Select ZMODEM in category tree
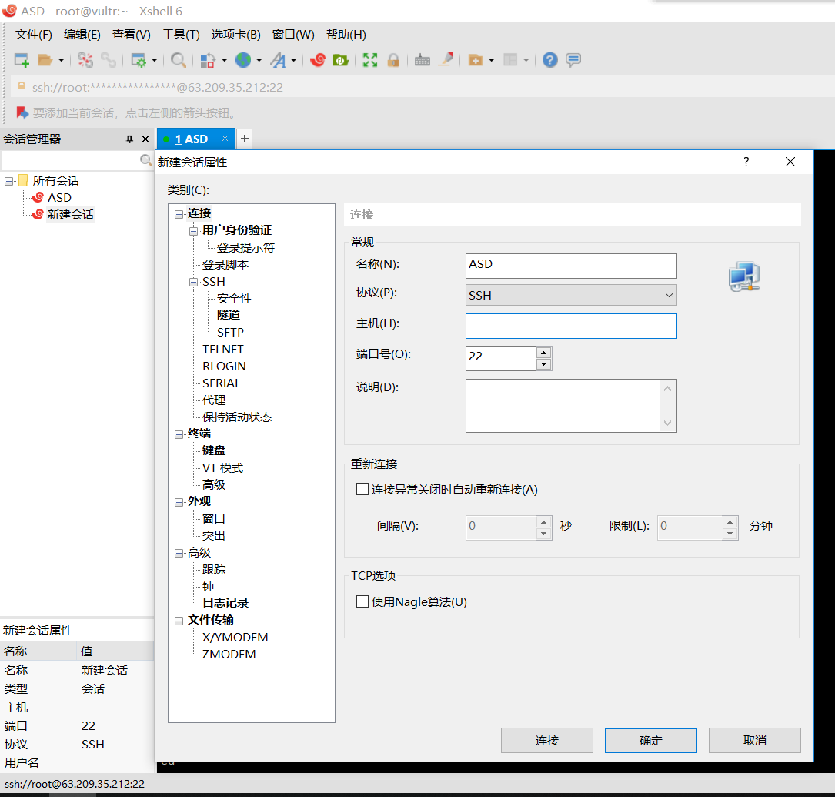 click(229, 654)
